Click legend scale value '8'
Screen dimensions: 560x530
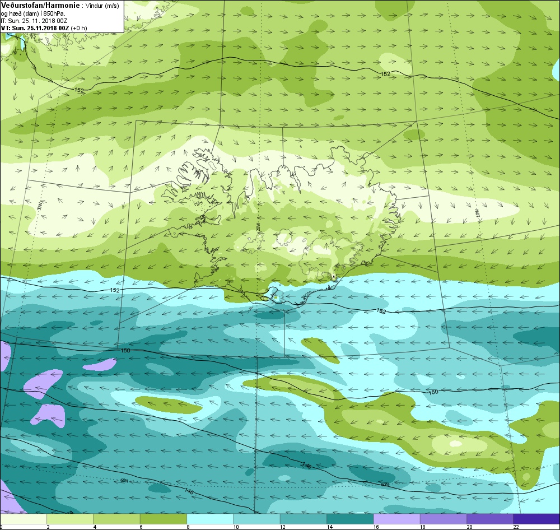pyautogui.click(x=188, y=527)
